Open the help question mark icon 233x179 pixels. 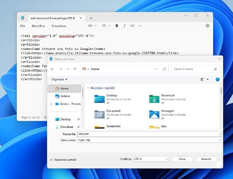click(x=217, y=80)
